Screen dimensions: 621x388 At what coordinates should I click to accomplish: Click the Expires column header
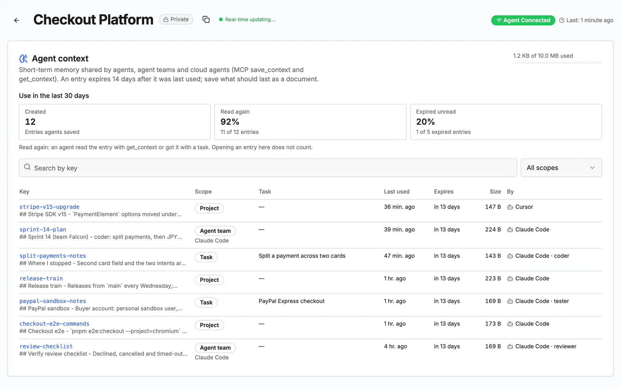point(444,192)
